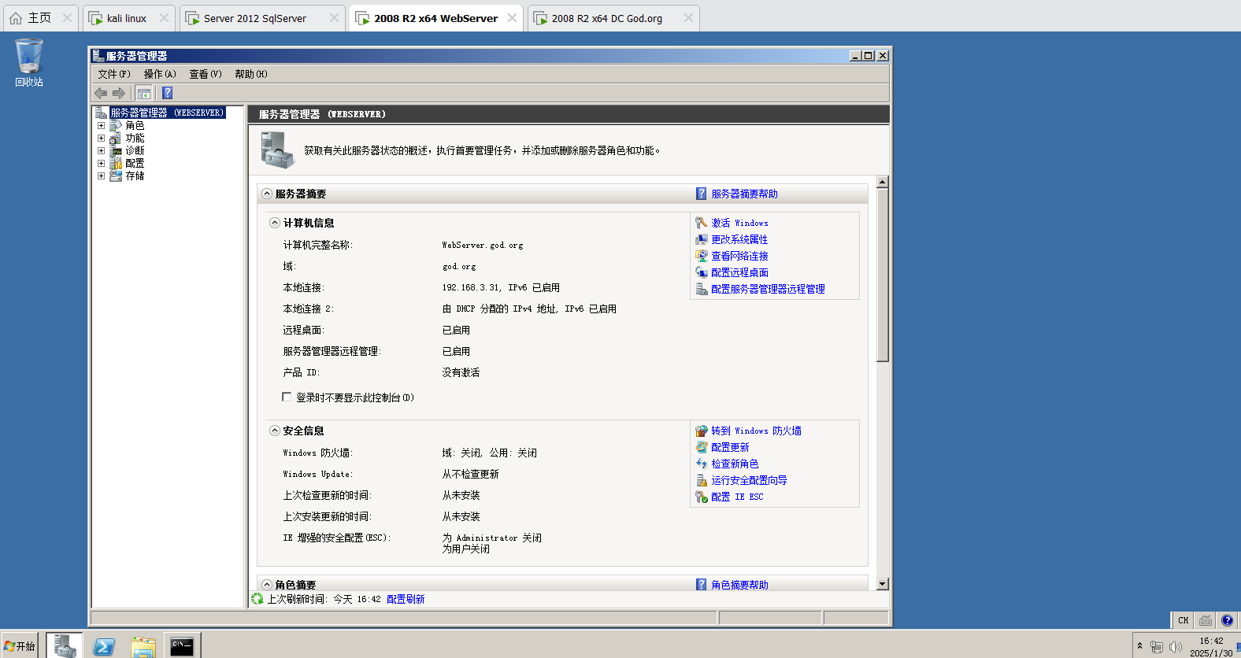Open the 更改系统属性 link
The height and width of the screenshot is (658, 1241).
pos(739,239)
